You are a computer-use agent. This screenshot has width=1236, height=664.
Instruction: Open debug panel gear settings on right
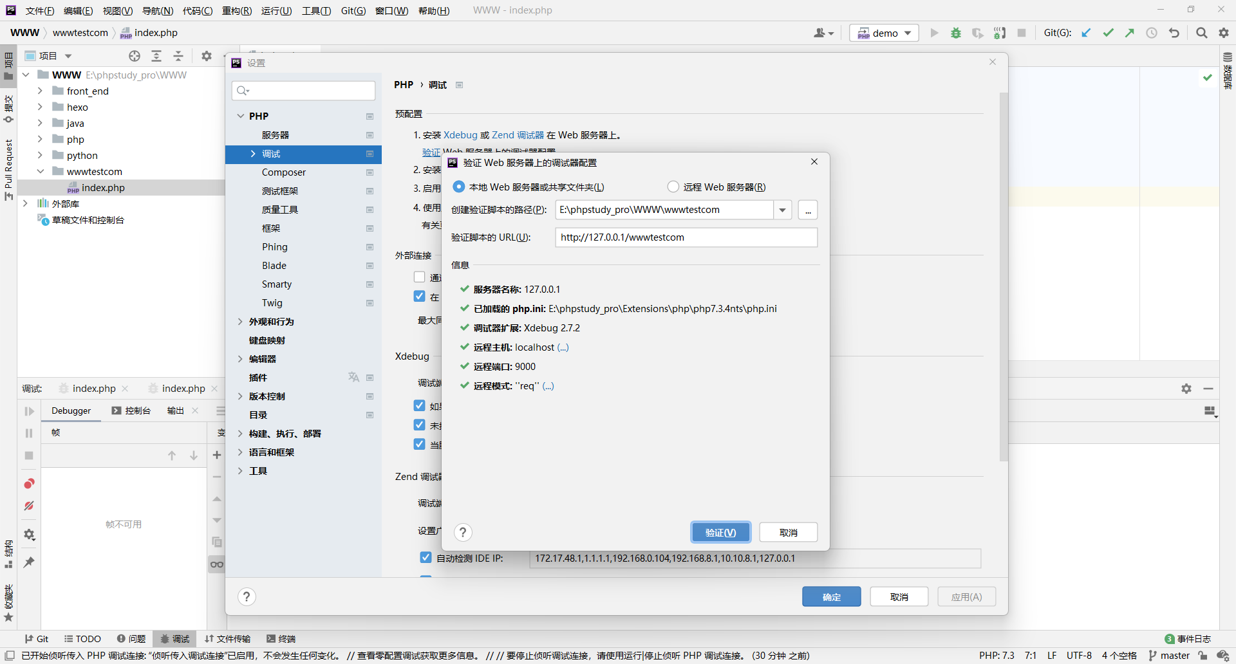[1186, 389]
